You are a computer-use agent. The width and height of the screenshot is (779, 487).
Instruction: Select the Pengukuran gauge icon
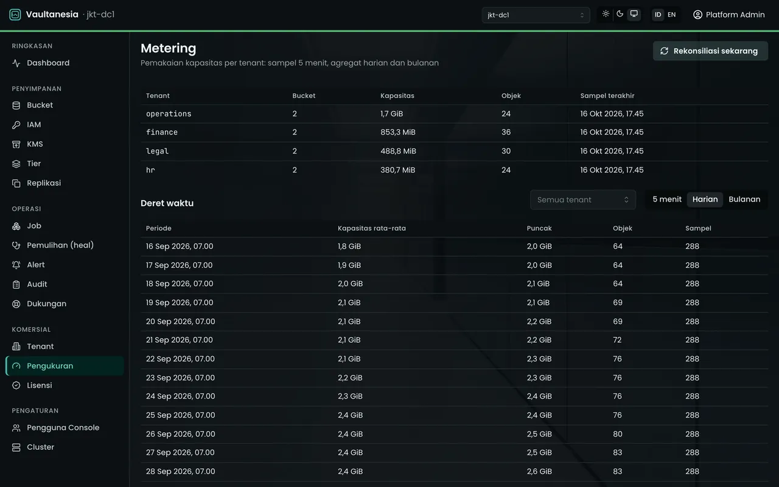[x=16, y=366]
